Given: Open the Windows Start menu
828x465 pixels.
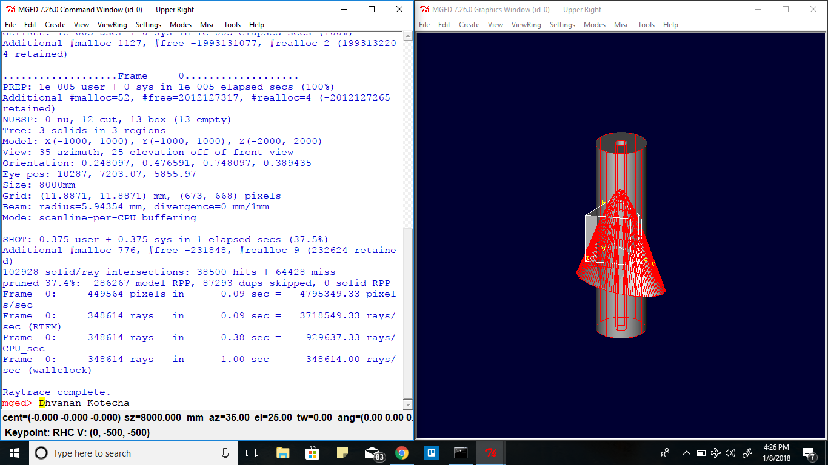Looking at the screenshot, I should [13, 453].
